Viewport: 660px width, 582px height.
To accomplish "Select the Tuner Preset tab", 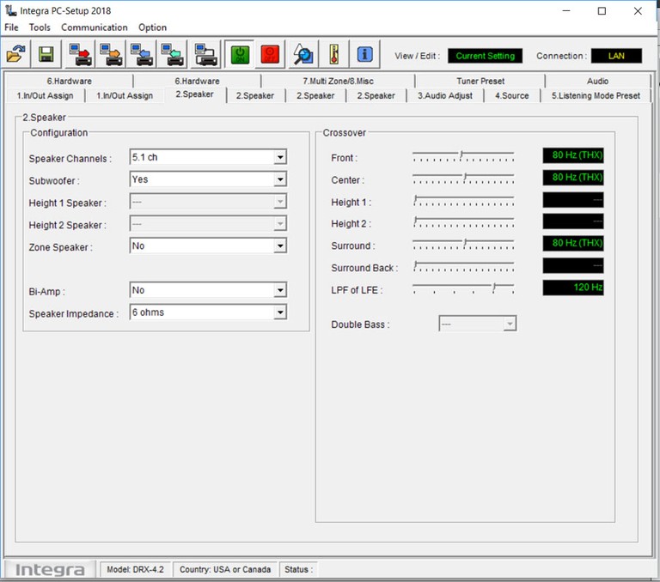I will [480, 81].
